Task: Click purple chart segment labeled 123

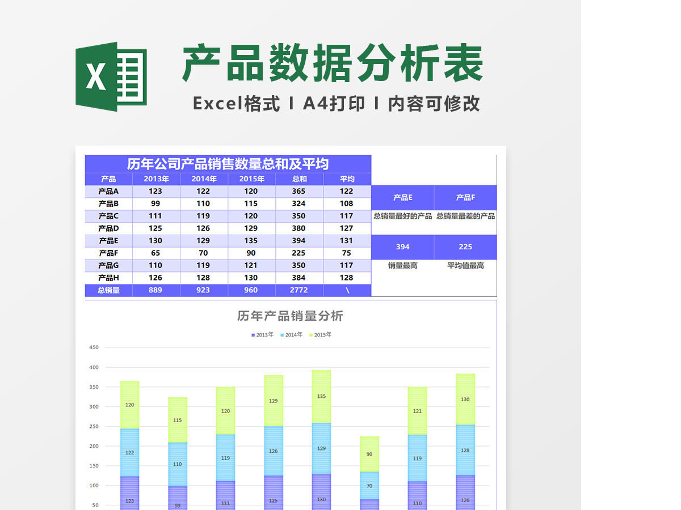Action: [x=130, y=494]
